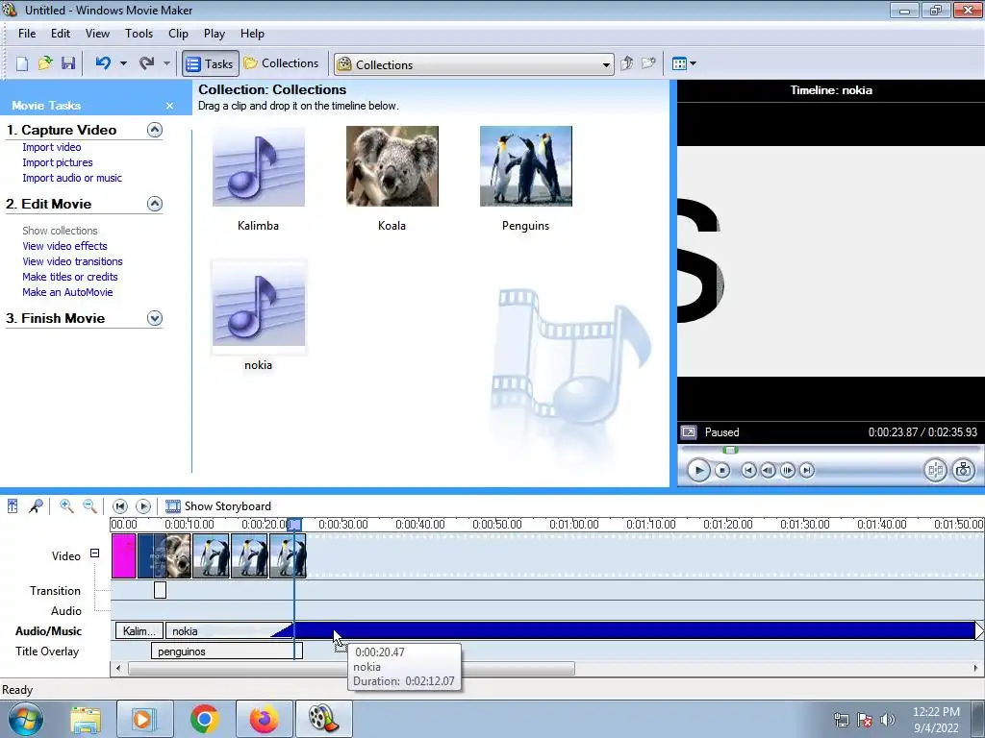Click the Show Storyboard button

(x=218, y=505)
